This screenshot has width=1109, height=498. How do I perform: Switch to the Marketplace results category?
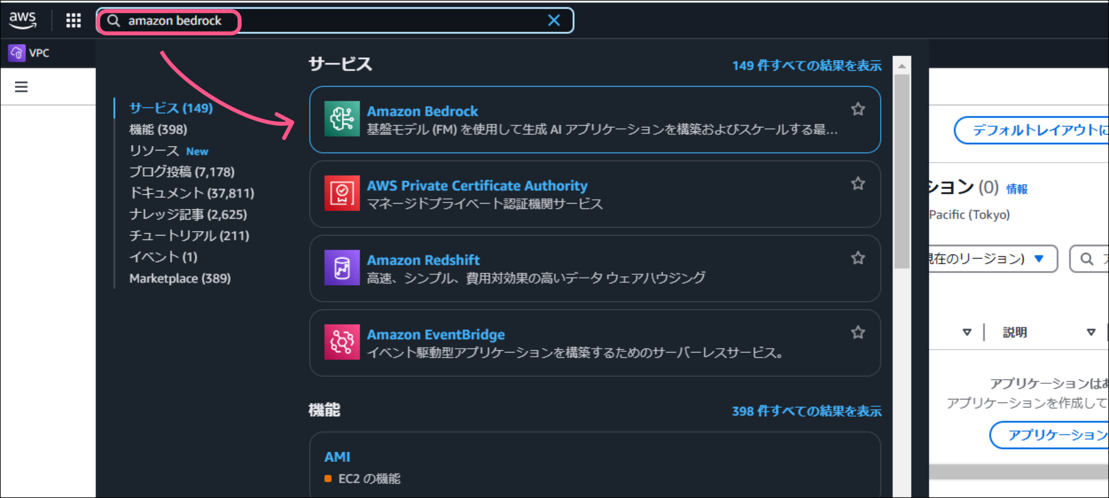tap(179, 278)
